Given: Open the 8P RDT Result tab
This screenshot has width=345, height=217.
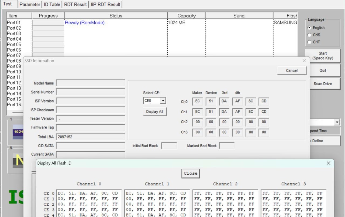Looking at the screenshot, I should point(105,4).
